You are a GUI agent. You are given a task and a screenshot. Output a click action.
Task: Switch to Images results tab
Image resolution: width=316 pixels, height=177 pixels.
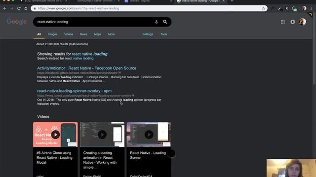click(53, 34)
